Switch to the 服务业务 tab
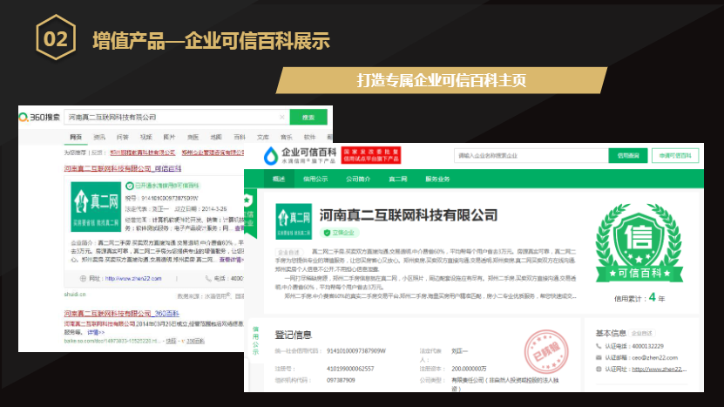This screenshot has height=407, width=724. (x=437, y=180)
